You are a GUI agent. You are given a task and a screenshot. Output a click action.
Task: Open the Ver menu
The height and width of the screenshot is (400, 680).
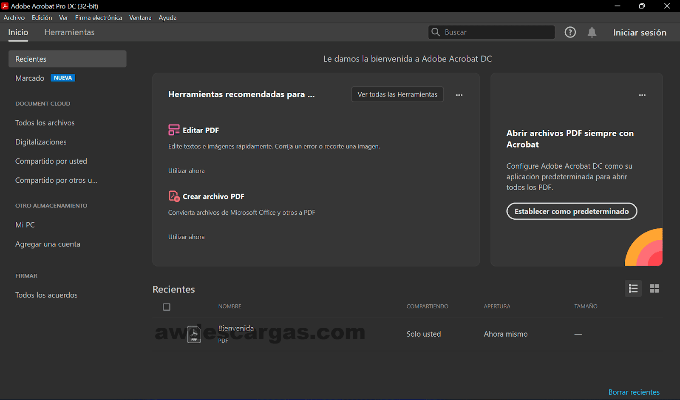click(x=63, y=17)
